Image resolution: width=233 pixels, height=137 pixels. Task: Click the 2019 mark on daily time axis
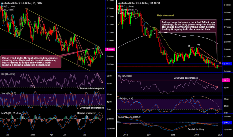(33, 135)
